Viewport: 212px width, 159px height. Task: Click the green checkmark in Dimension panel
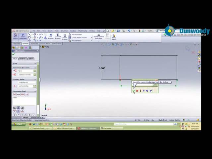(13, 54)
